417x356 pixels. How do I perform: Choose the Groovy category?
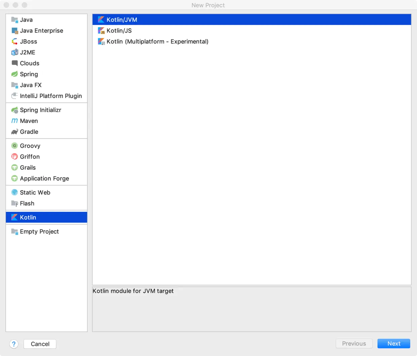[x=46, y=146]
